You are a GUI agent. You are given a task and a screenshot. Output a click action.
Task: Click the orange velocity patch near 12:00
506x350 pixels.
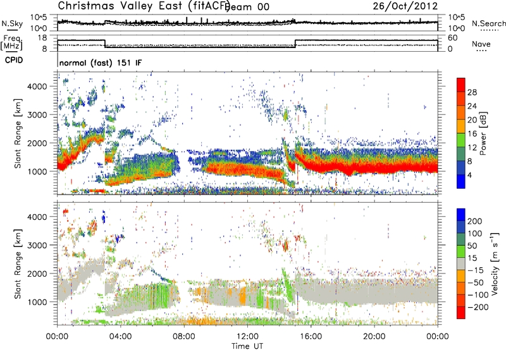click(243, 295)
